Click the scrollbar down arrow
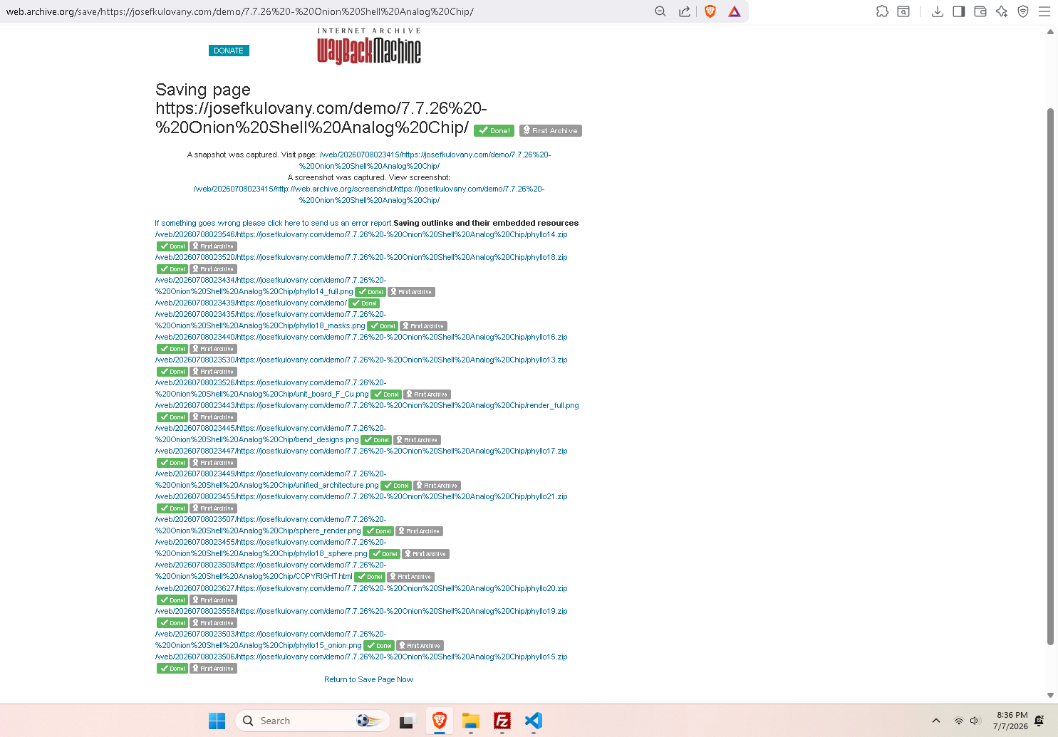1058x737 pixels. tap(1050, 695)
